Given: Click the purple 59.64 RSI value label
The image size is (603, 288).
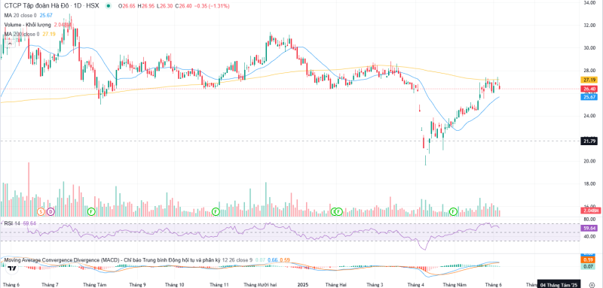Looking at the screenshot, I should [x=589, y=228].
